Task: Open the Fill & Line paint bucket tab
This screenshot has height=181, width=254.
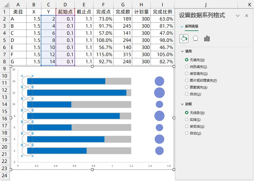Action: 184,39
